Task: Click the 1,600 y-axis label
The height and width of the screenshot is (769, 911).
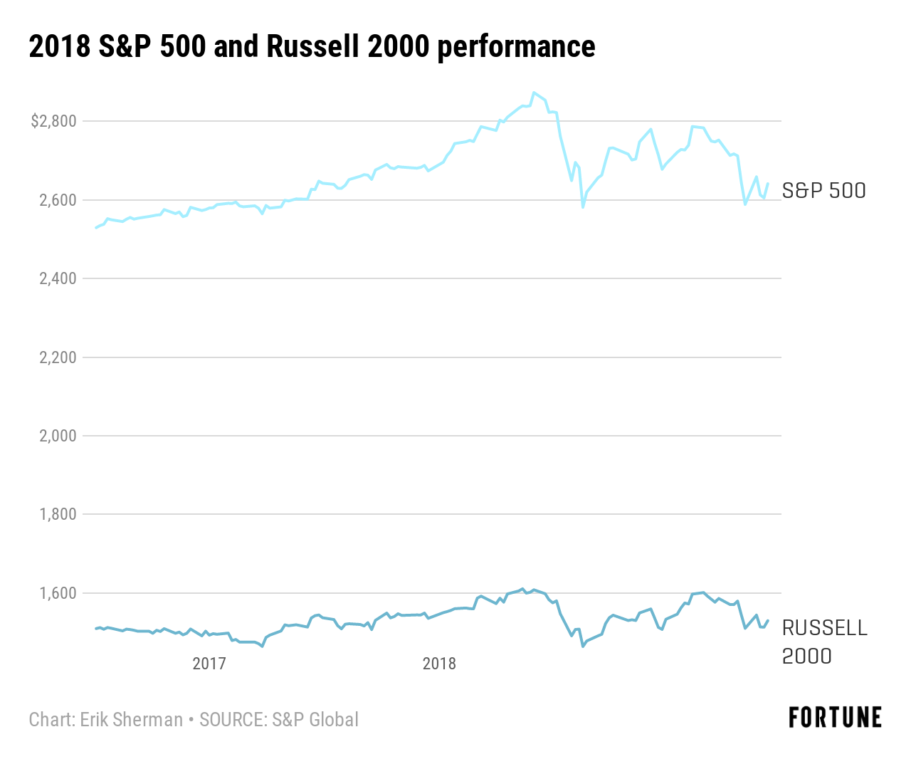Action: tap(58, 593)
